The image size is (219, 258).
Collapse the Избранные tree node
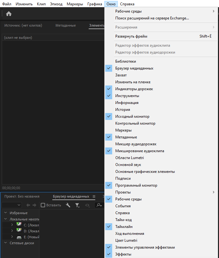(5, 213)
